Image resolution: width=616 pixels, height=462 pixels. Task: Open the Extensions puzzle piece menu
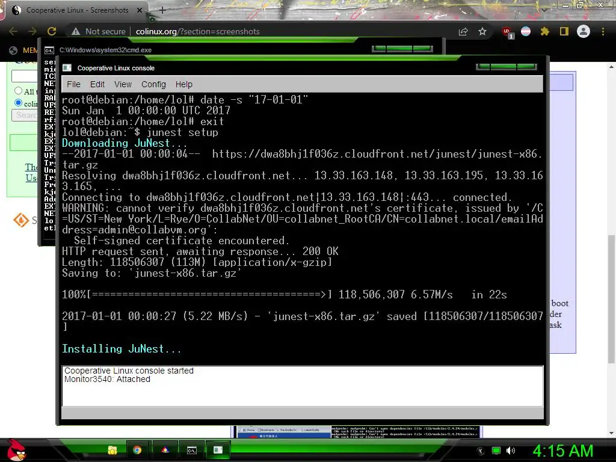(545, 31)
